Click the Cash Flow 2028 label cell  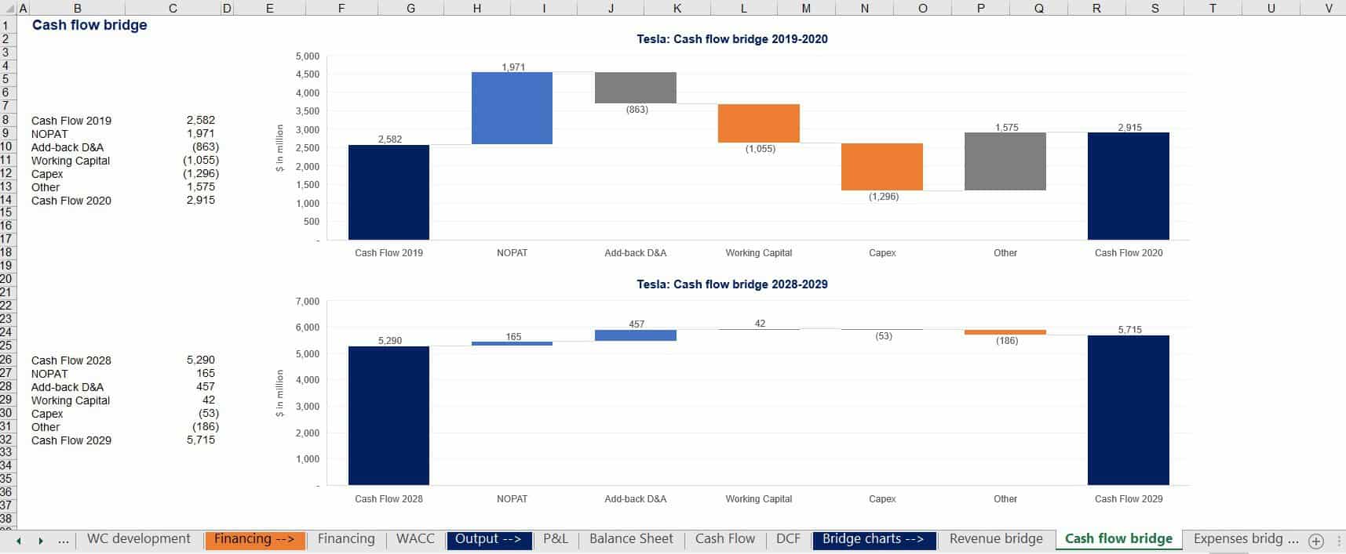pyautogui.click(x=71, y=360)
